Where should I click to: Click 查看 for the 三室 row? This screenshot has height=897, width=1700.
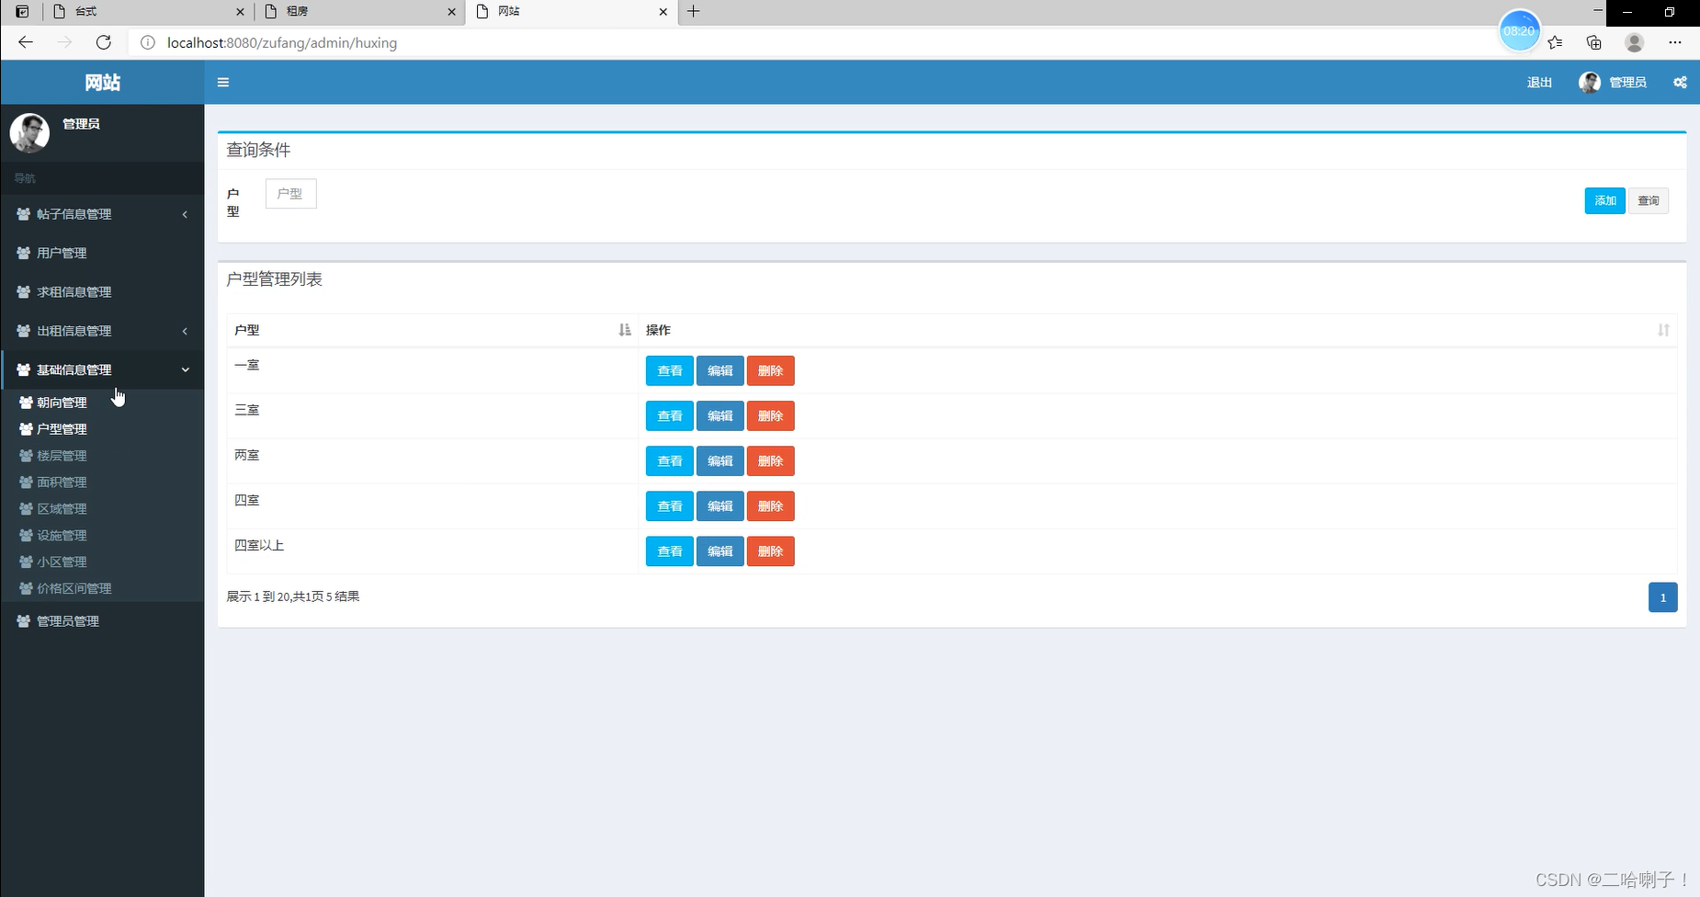[670, 416]
